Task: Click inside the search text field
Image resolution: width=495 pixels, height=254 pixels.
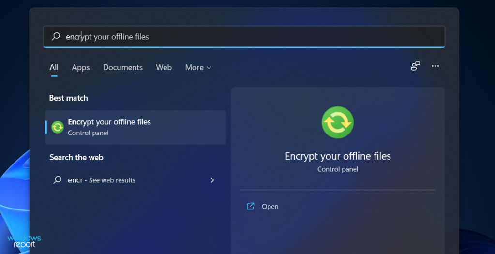Action: [244, 37]
